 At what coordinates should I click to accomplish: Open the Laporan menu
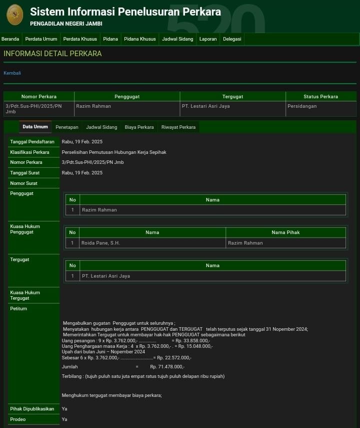click(208, 39)
